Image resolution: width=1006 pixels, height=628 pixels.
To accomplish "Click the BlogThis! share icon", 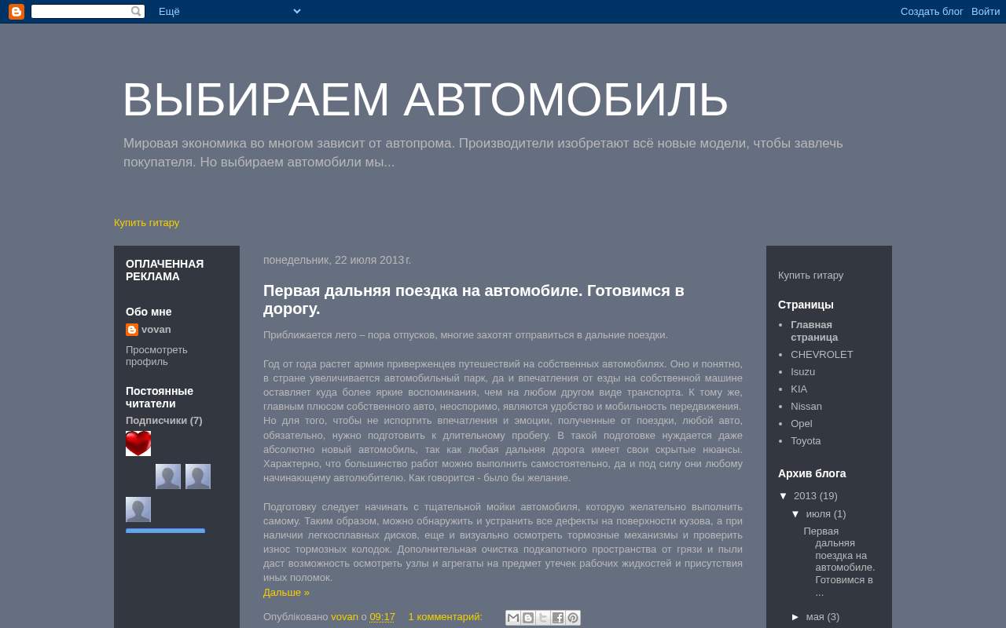I will pyautogui.click(x=528, y=618).
